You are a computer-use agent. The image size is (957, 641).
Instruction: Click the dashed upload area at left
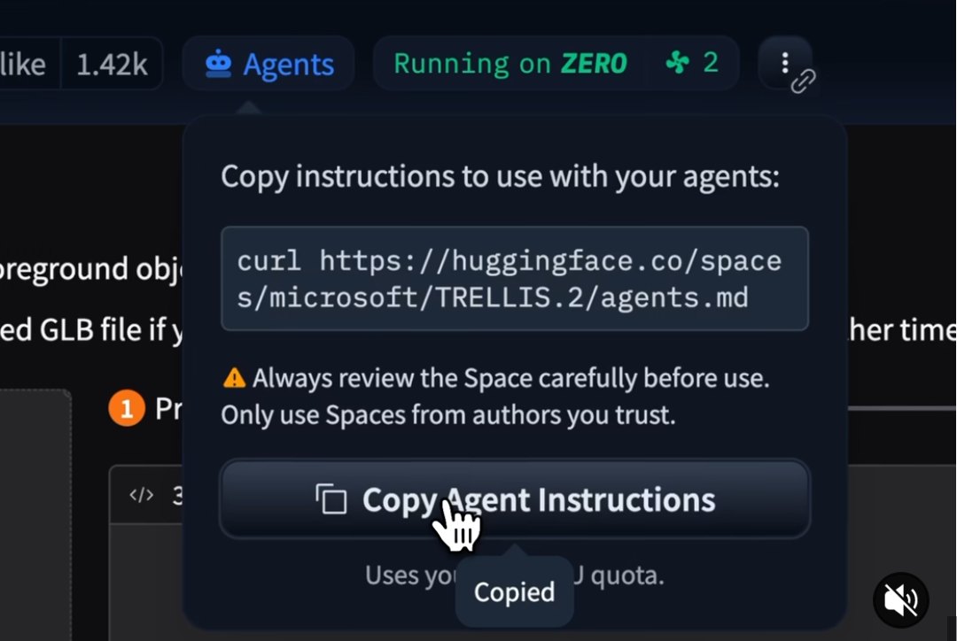(x=35, y=514)
